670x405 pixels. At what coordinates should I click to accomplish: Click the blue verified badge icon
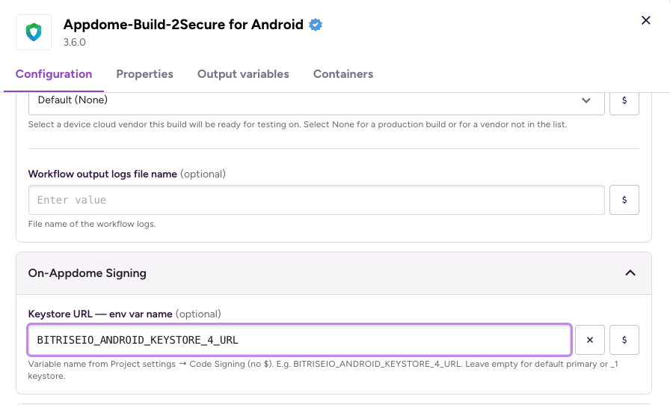pos(316,25)
